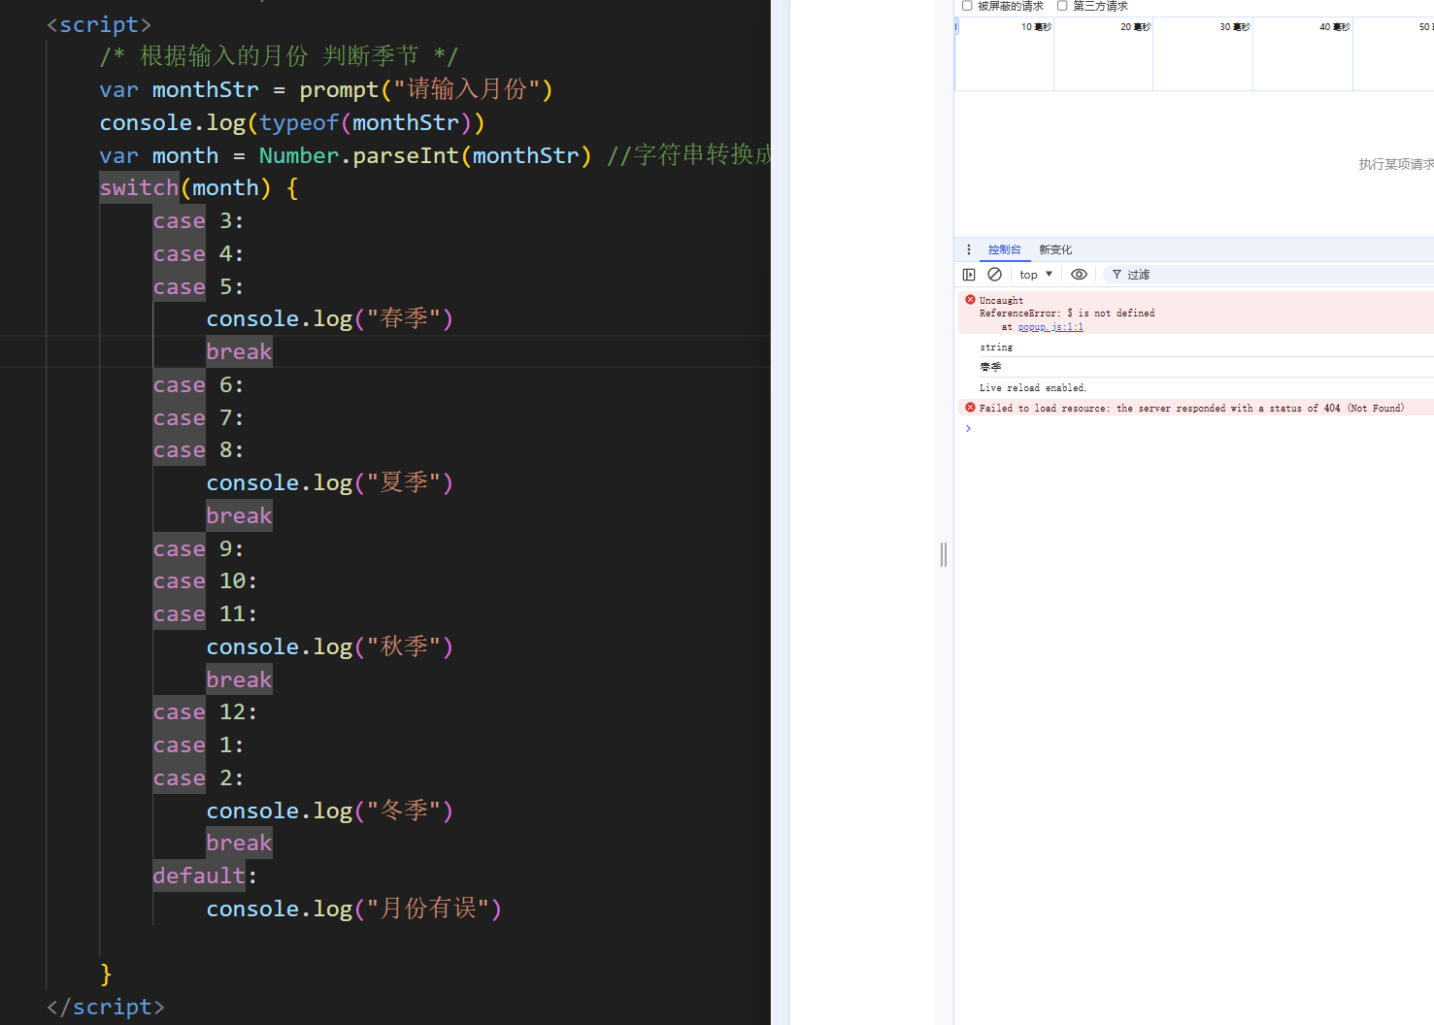Grab the devtools pane splitter handle
Screen dimensions: 1434x1025
coord(944,554)
